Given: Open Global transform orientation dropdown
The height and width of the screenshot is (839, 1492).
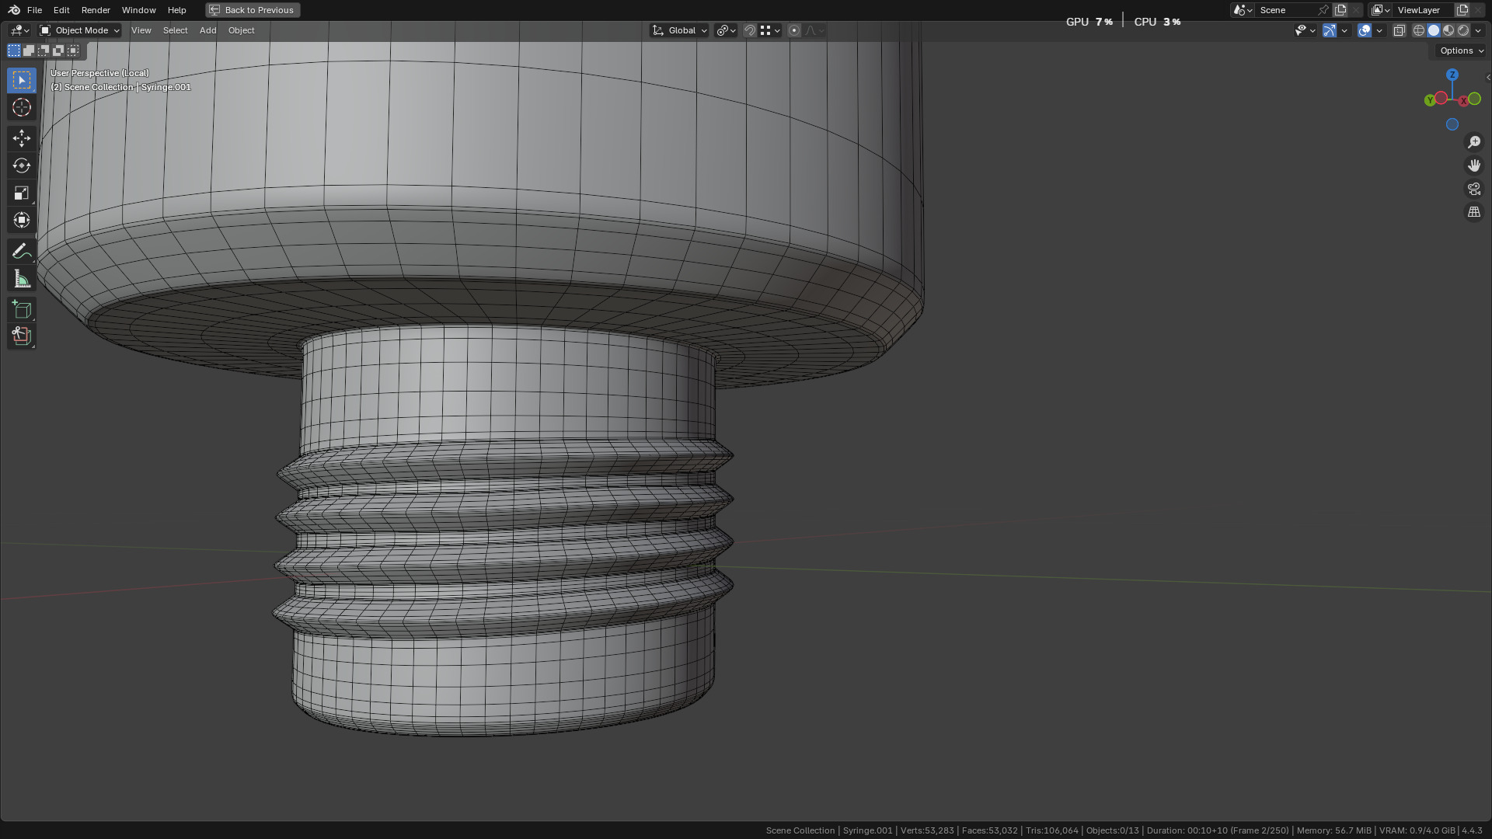Looking at the screenshot, I should point(680,30).
